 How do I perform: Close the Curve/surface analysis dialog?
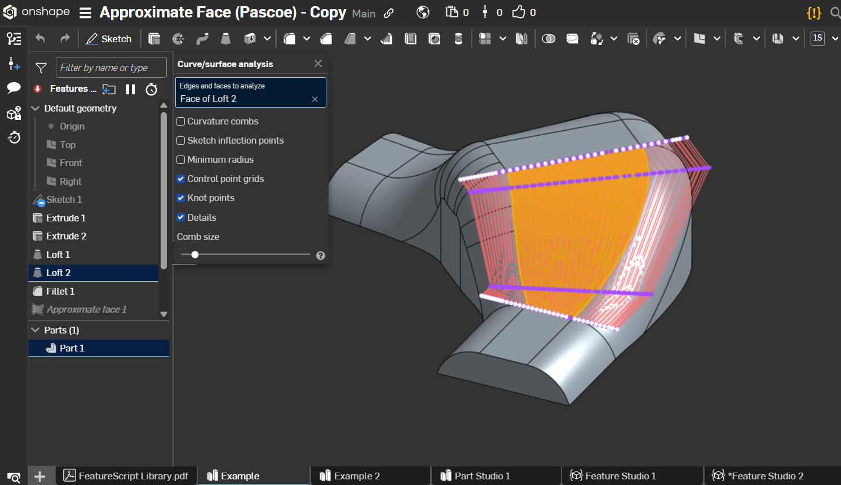click(x=318, y=64)
